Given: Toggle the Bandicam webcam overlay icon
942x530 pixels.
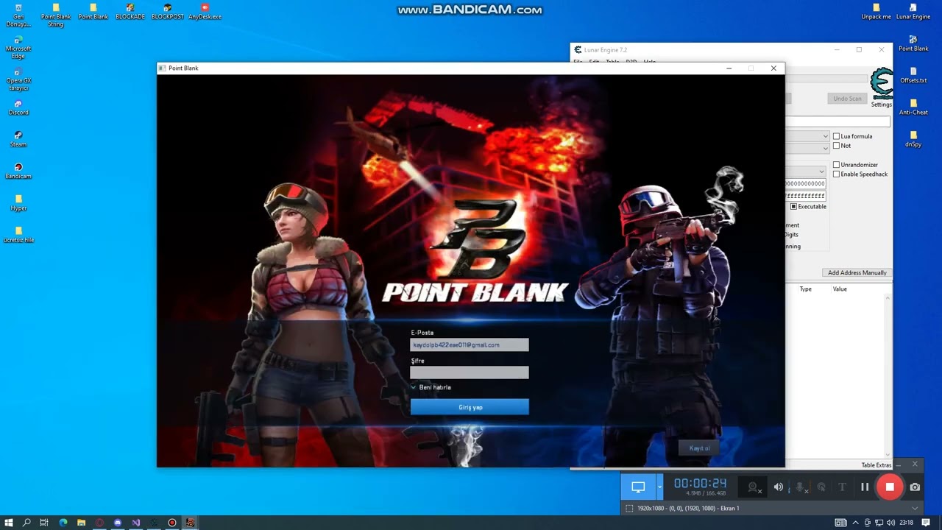Looking at the screenshot, I should coord(753,487).
